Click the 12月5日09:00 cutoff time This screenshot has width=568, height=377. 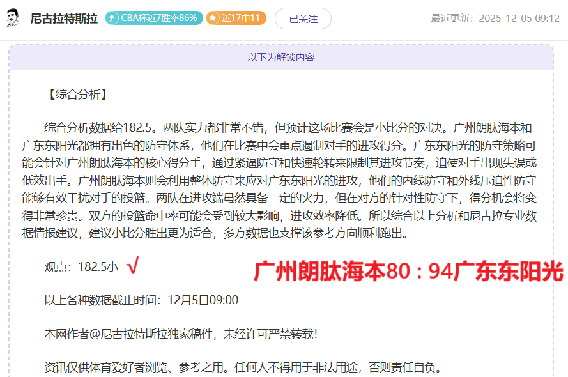click(x=203, y=300)
